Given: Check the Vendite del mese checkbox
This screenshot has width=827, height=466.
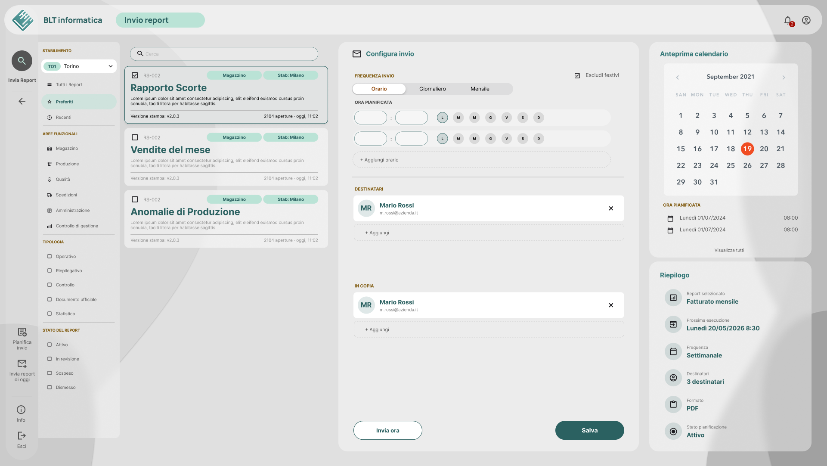Looking at the screenshot, I should click(135, 137).
